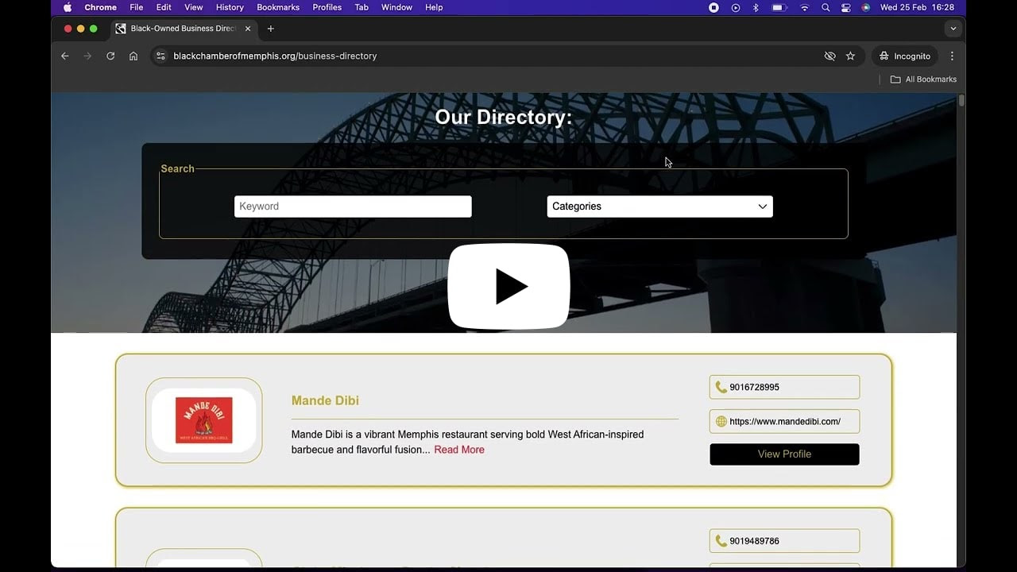This screenshot has width=1017, height=572.
Task: Open the Window menu
Action: click(x=396, y=7)
